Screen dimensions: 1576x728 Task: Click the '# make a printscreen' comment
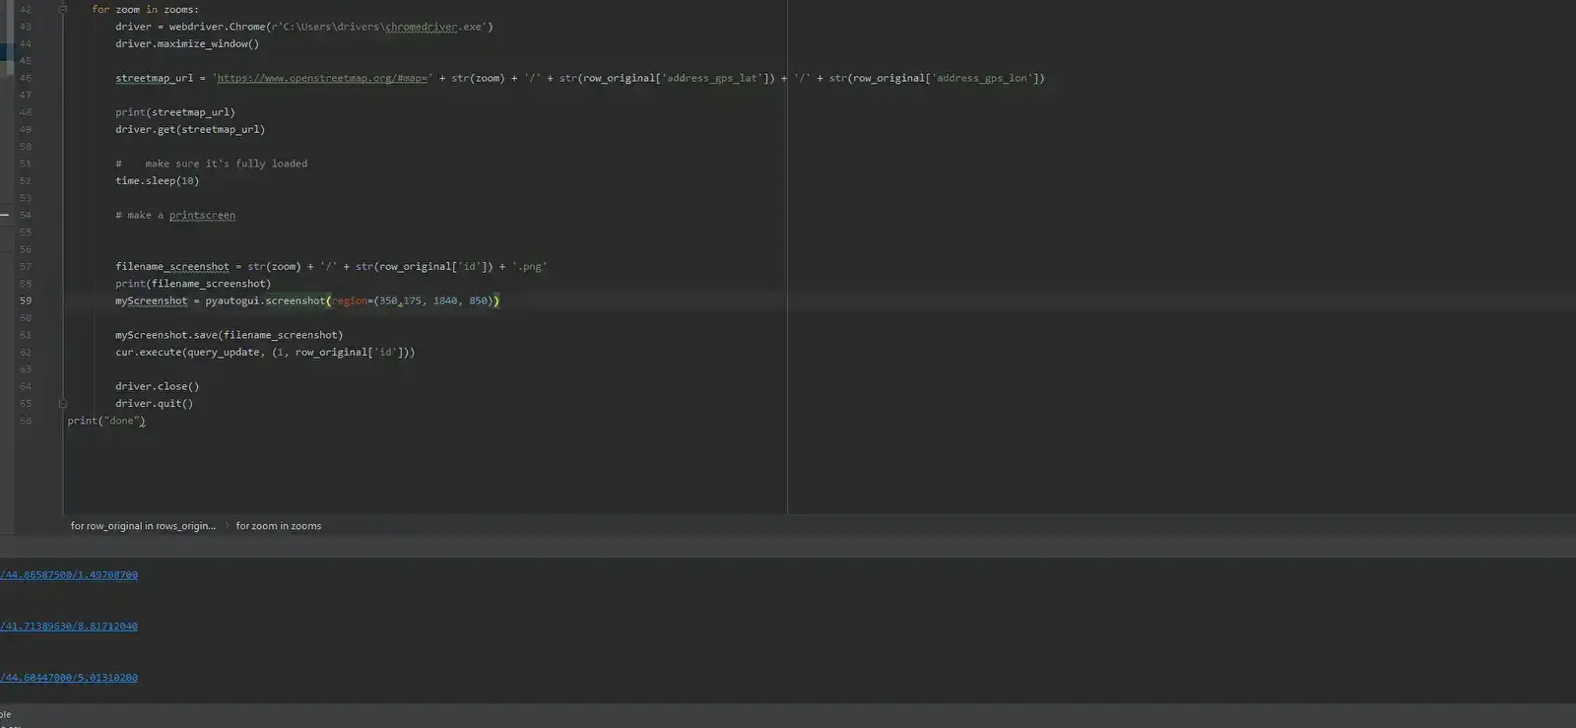[175, 216]
